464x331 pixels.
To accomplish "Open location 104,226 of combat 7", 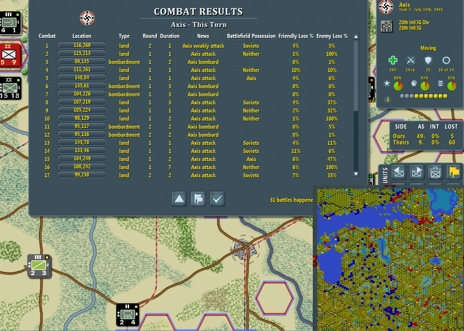I will pyautogui.click(x=82, y=94).
